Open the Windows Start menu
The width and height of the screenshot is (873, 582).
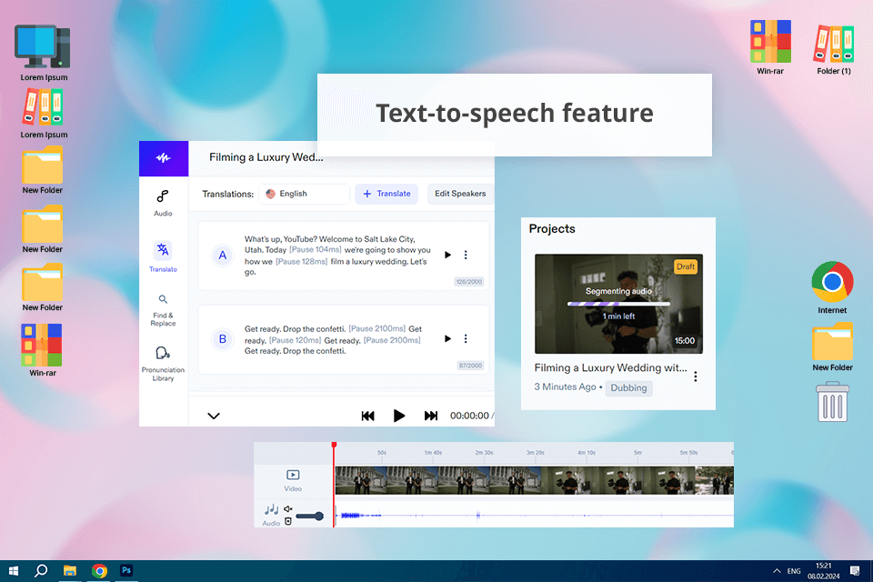click(x=14, y=571)
